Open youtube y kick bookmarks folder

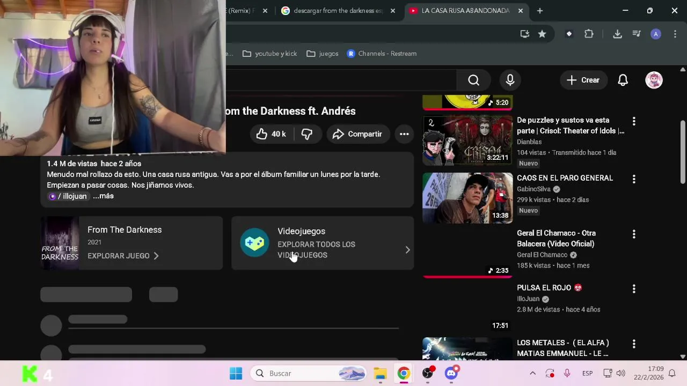269,54
